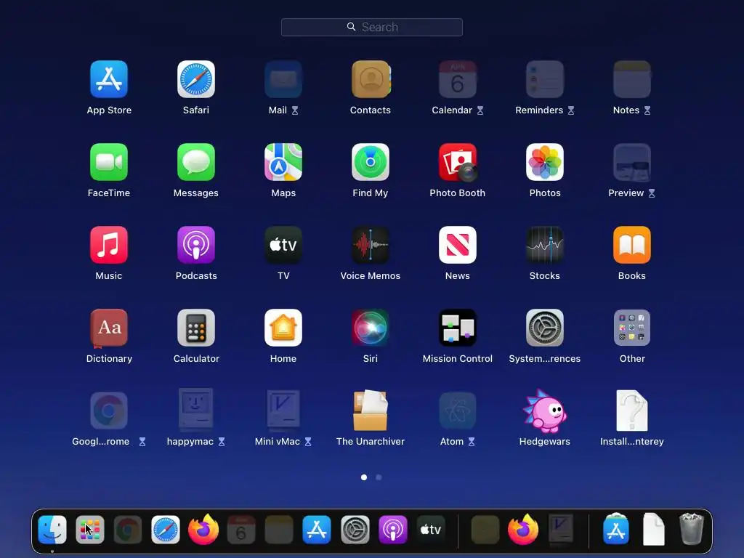Open the happymac app
This screenshot has height=558, width=744.
pos(196,409)
